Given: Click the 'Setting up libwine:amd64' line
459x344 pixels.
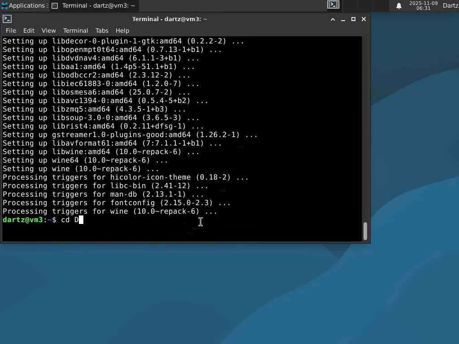Looking at the screenshot, I should 101,152.
